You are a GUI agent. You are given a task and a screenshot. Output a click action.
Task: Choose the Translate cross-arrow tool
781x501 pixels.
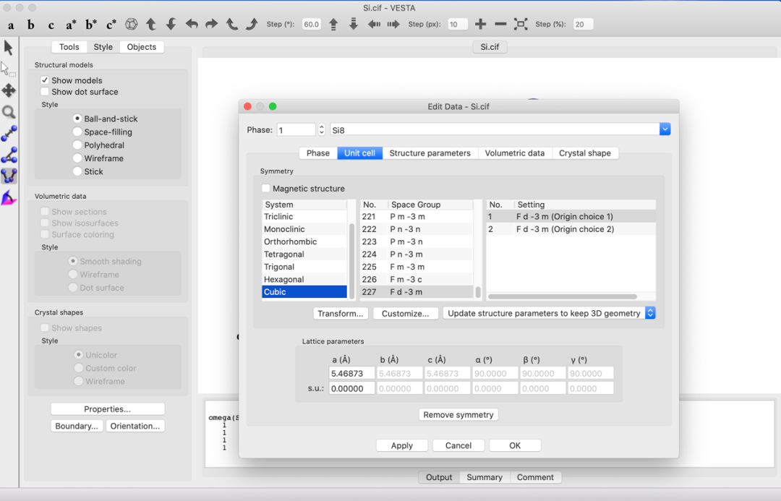(x=9, y=90)
